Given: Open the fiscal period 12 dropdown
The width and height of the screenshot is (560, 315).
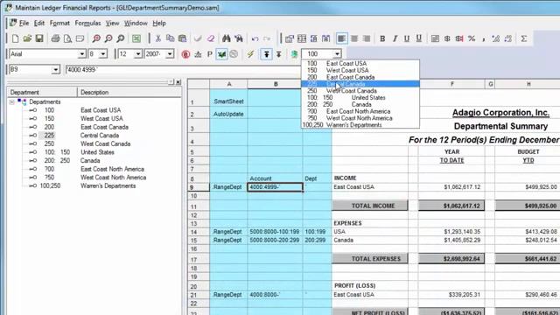Looking at the screenshot, I should tap(138, 54).
